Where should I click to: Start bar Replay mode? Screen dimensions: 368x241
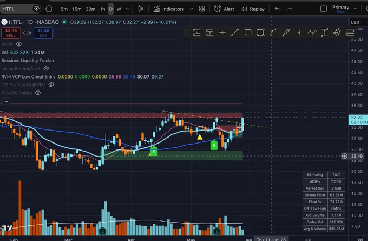click(253, 9)
